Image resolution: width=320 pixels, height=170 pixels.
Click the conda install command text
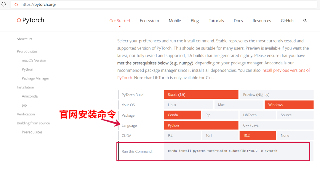tap(223, 151)
